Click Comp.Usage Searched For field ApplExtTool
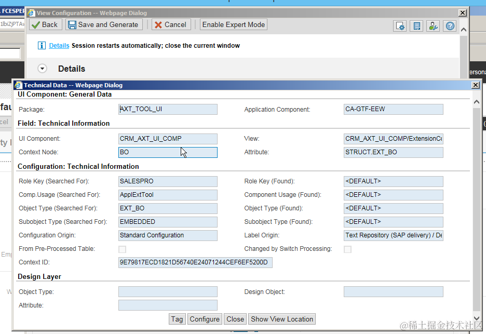The height and width of the screenshot is (334, 486). coord(168,195)
